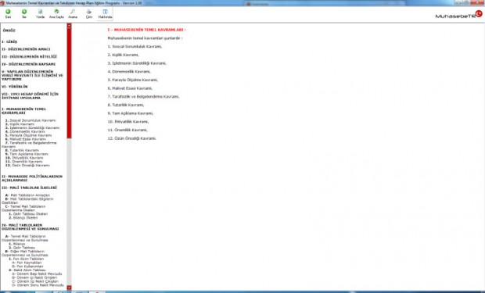
Task: Click the İleri (forward) green arrow icon
Action: pyautogui.click(x=24, y=12)
